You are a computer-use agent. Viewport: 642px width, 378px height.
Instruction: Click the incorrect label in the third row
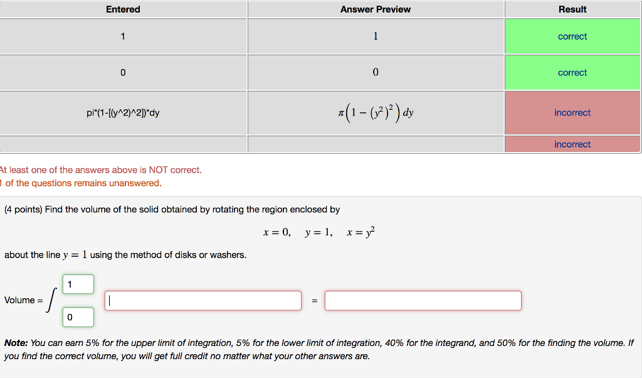pyautogui.click(x=572, y=112)
